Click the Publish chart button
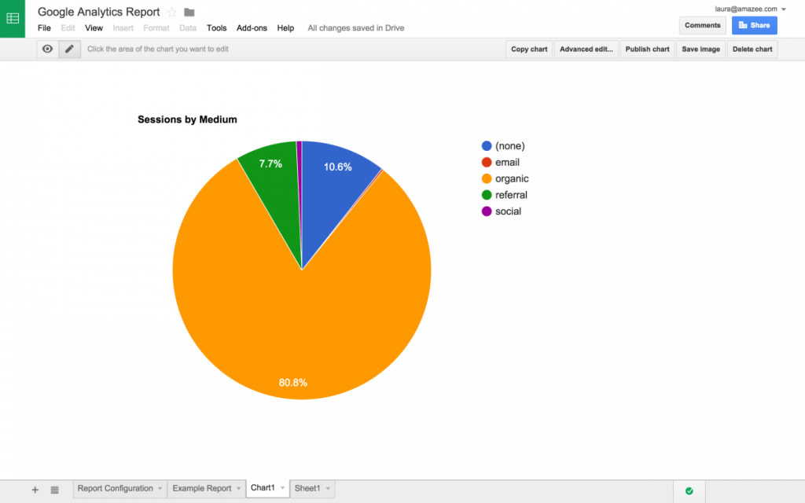This screenshot has width=805, height=503. 647,50
